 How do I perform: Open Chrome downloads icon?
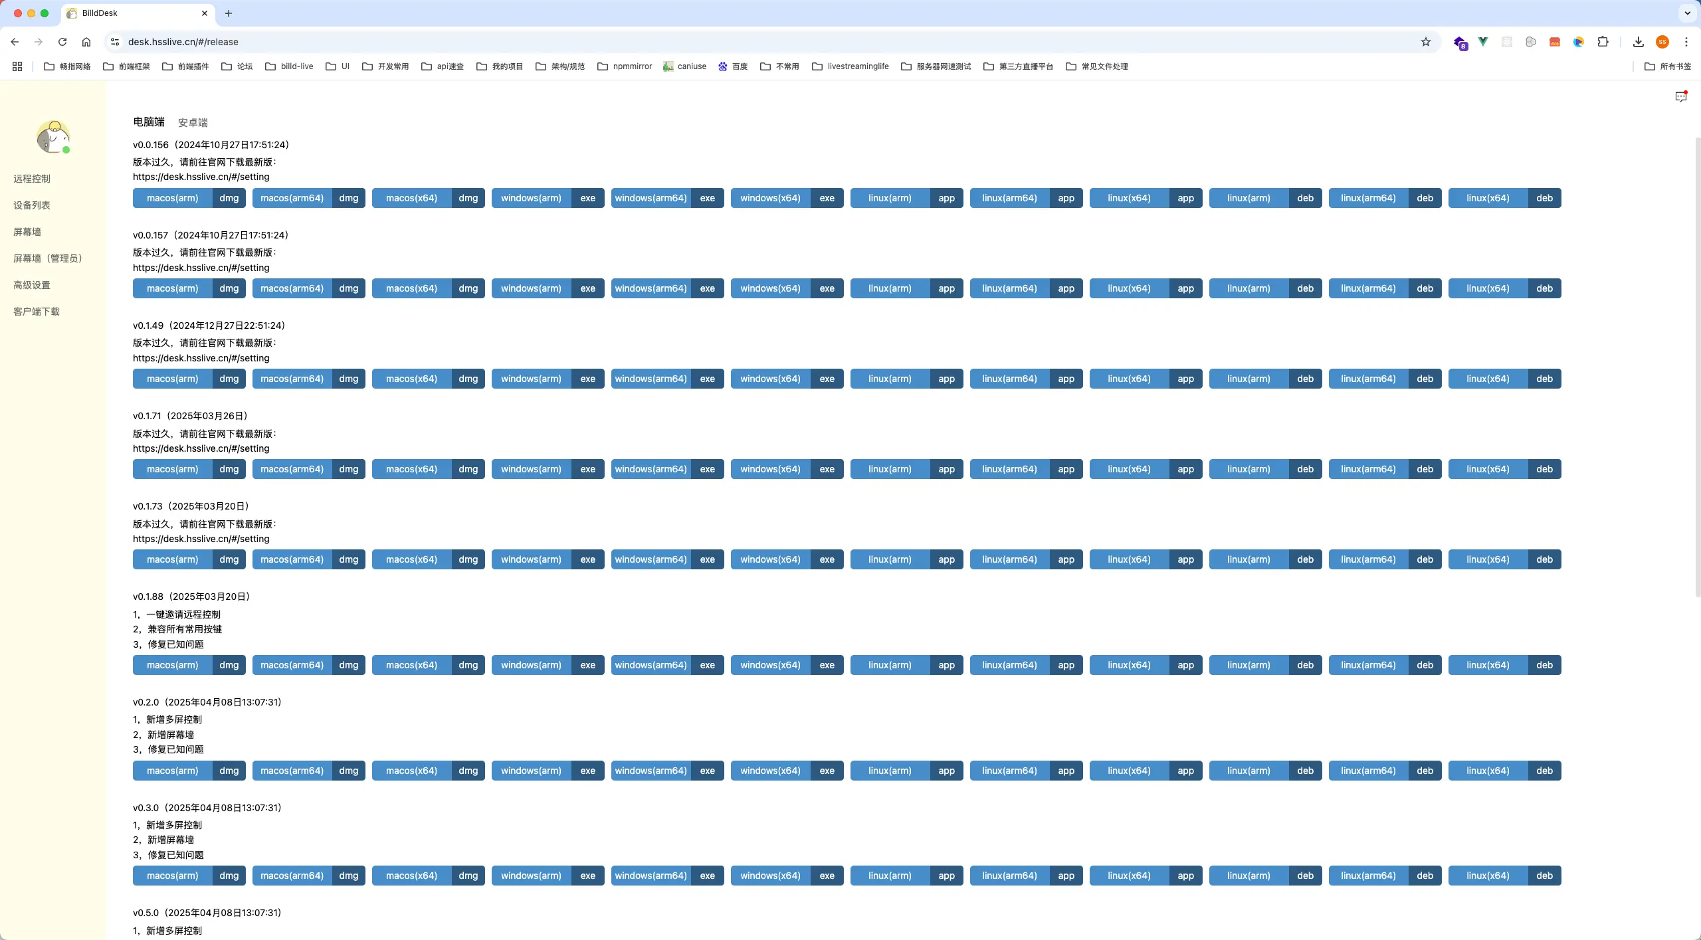point(1639,42)
